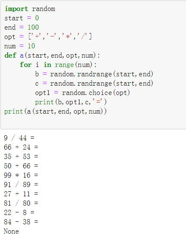Click the empty area below the code
The image size is (186, 237).
click(93, 122)
